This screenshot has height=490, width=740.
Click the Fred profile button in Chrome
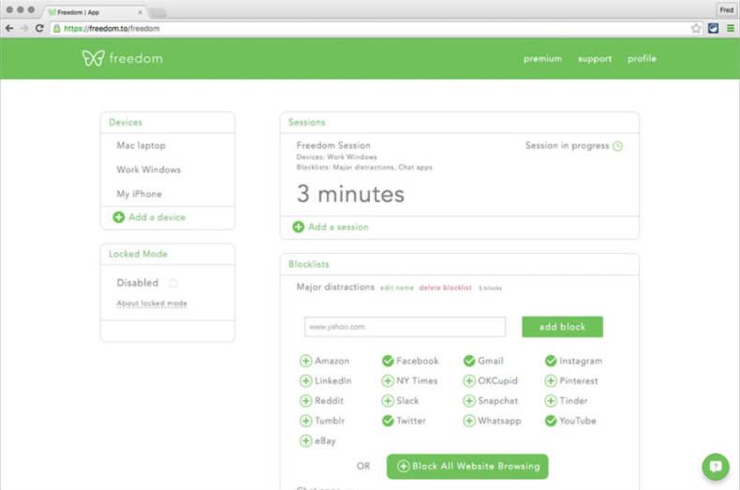click(x=726, y=9)
